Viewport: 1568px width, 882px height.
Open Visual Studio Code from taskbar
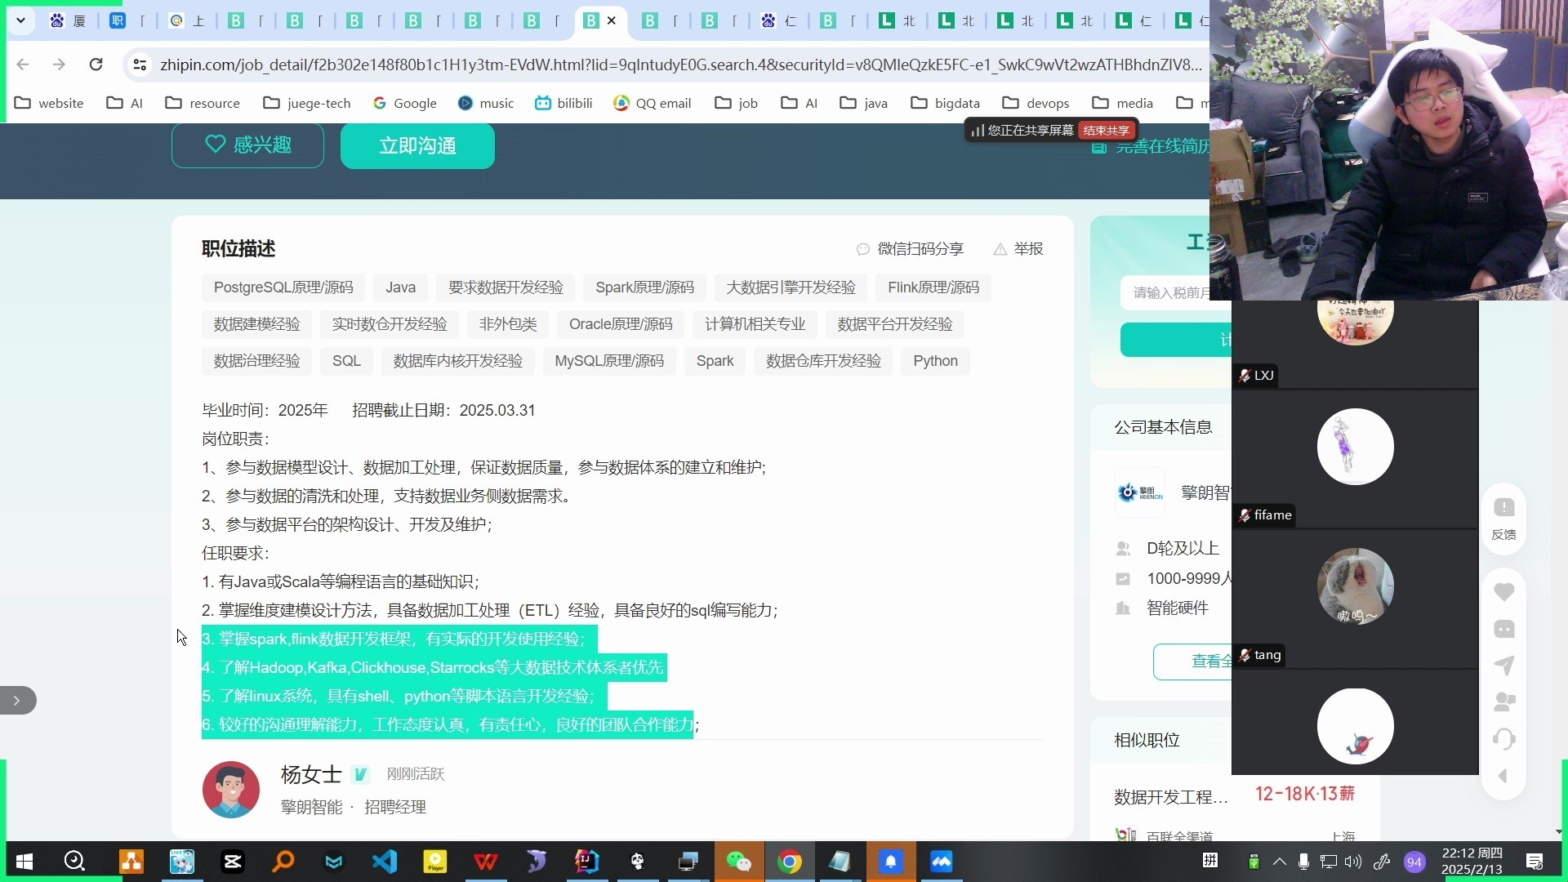tap(385, 862)
